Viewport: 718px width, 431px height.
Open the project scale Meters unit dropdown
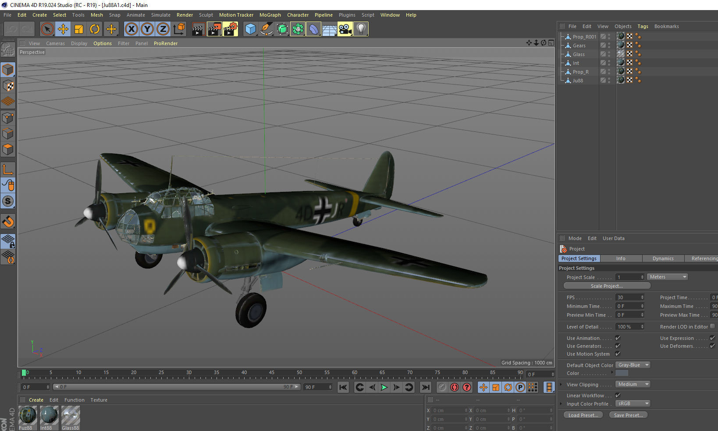(x=667, y=277)
